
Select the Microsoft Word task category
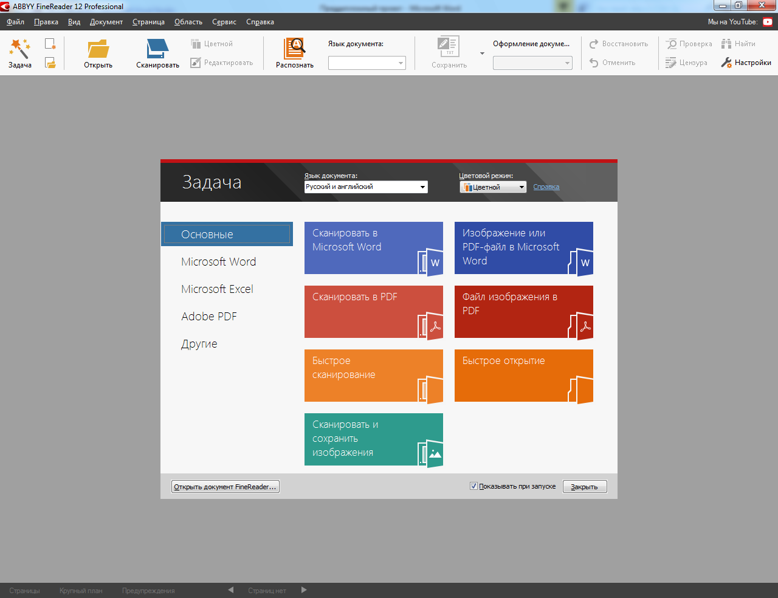pyautogui.click(x=218, y=262)
